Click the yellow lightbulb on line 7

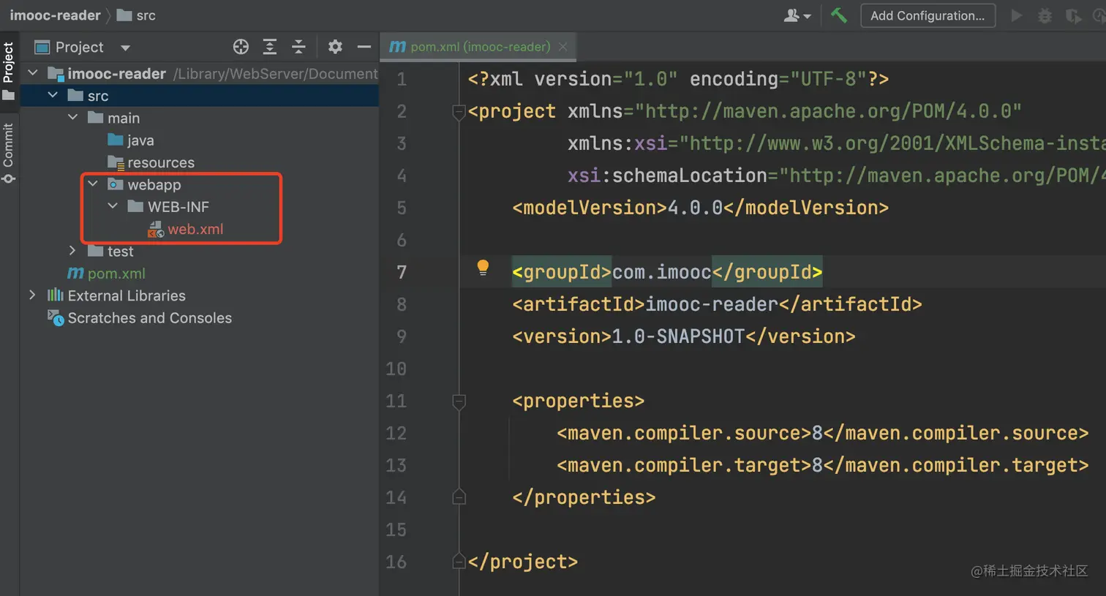[x=483, y=268]
